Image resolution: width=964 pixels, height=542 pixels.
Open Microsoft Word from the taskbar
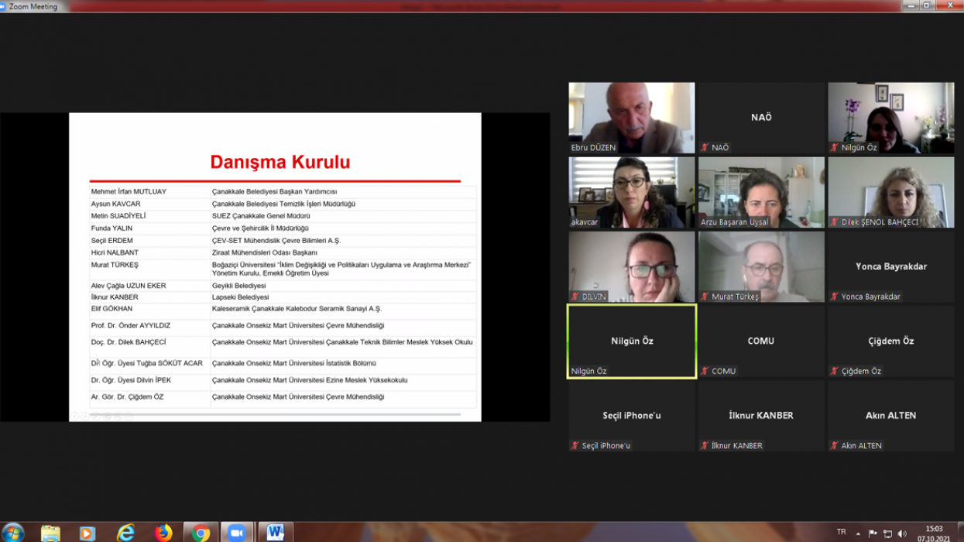276,533
